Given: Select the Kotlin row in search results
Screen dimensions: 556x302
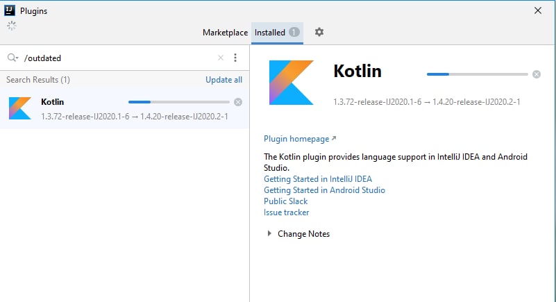Looking at the screenshot, I should click(124, 108).
